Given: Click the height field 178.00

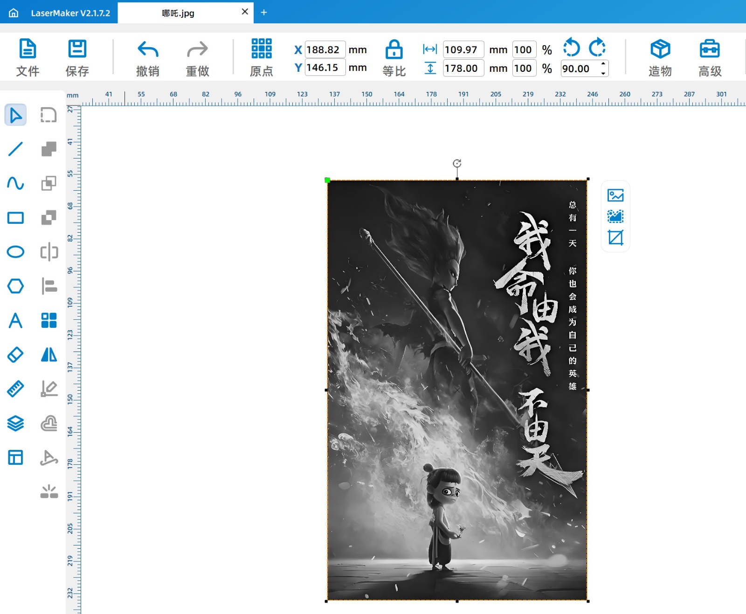Looking at the screenshot, I should [x=463, y=68].
